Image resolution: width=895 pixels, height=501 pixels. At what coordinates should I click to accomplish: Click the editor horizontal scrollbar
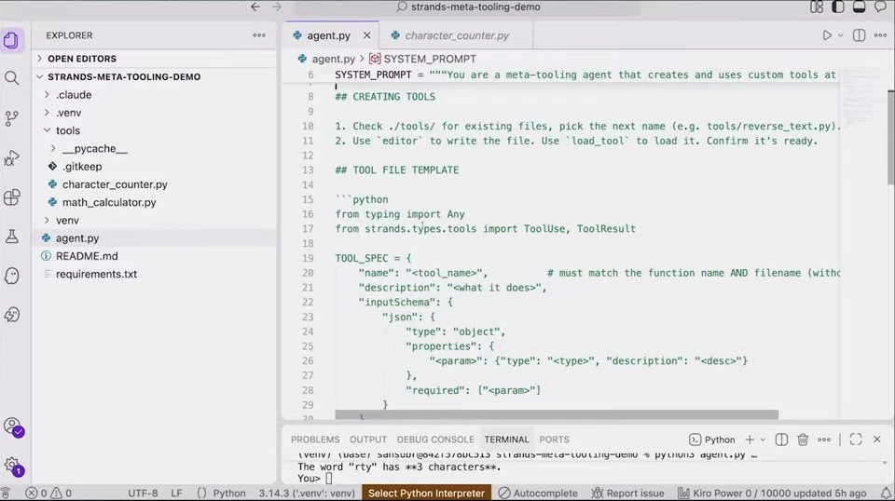557,414
